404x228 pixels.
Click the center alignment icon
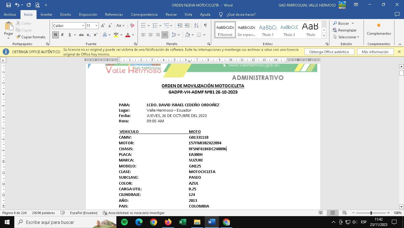click(x=151, y=35)
